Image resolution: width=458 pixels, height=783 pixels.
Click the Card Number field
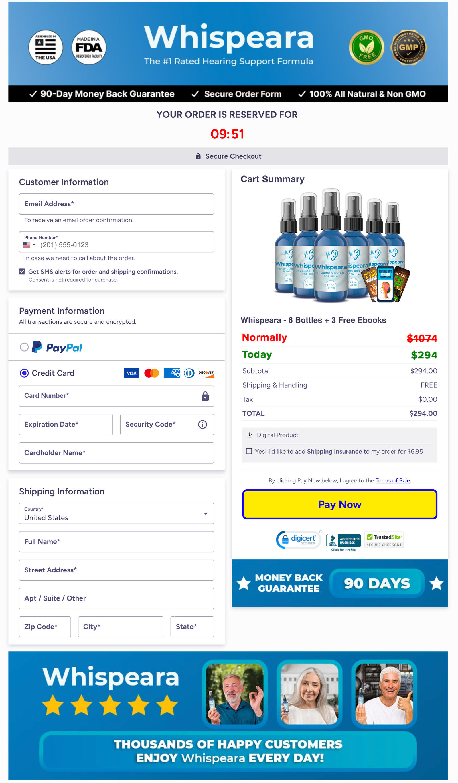[x=110, y=396]
